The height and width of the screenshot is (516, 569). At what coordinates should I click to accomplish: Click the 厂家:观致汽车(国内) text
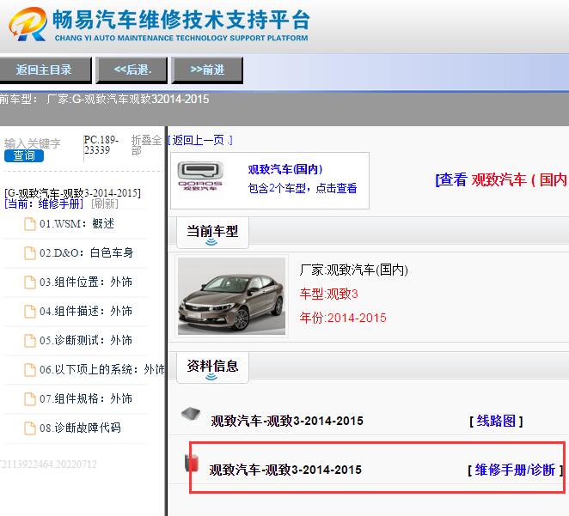(x=354, y=270)
